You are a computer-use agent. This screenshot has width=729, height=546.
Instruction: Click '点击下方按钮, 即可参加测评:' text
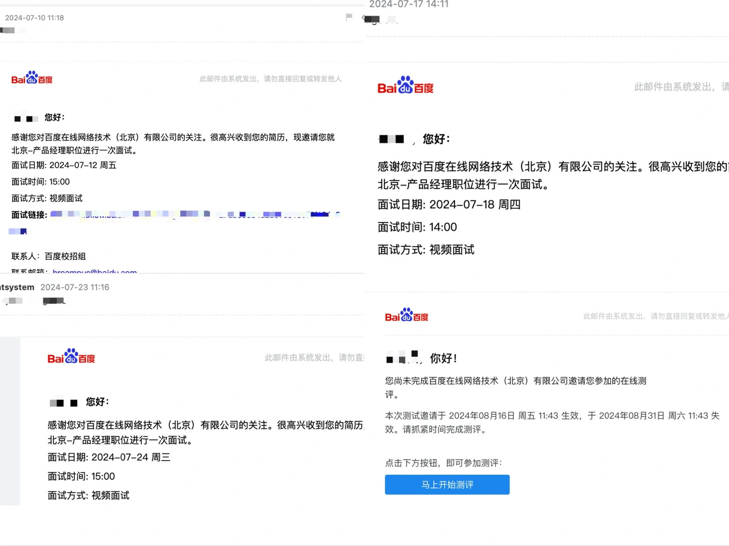(x=443, y=463)
